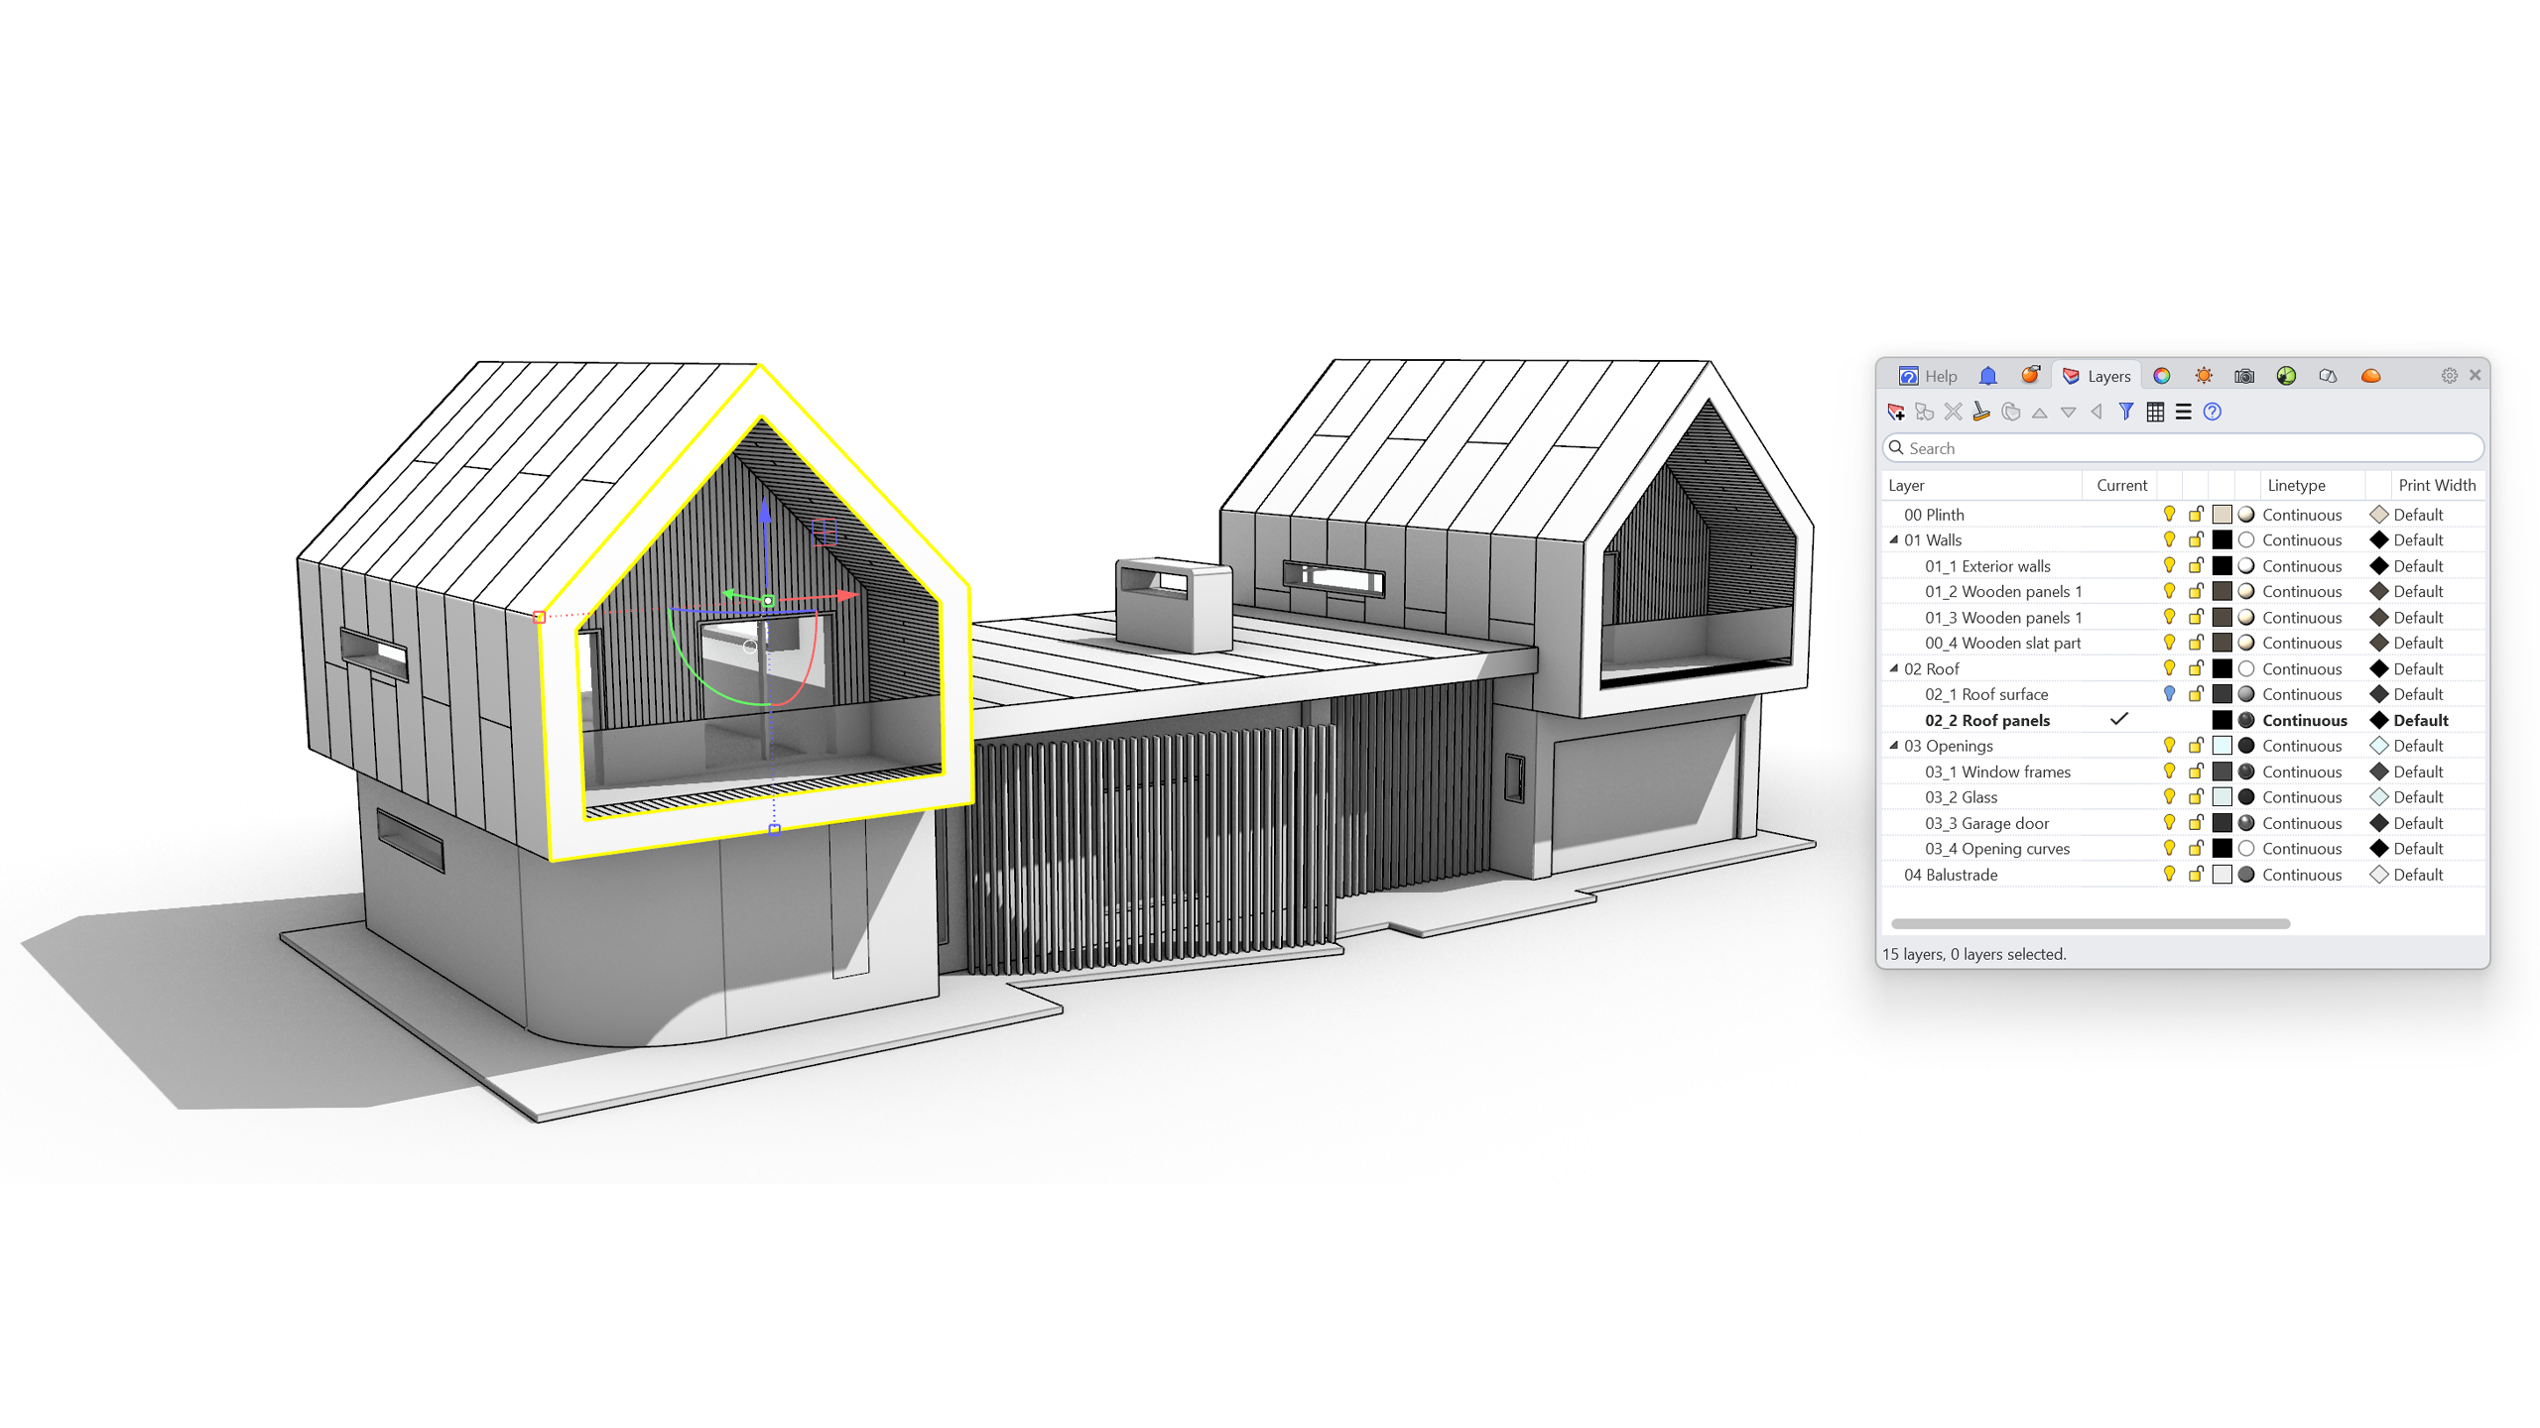Open the columns grid icon

click(2155, 412)
